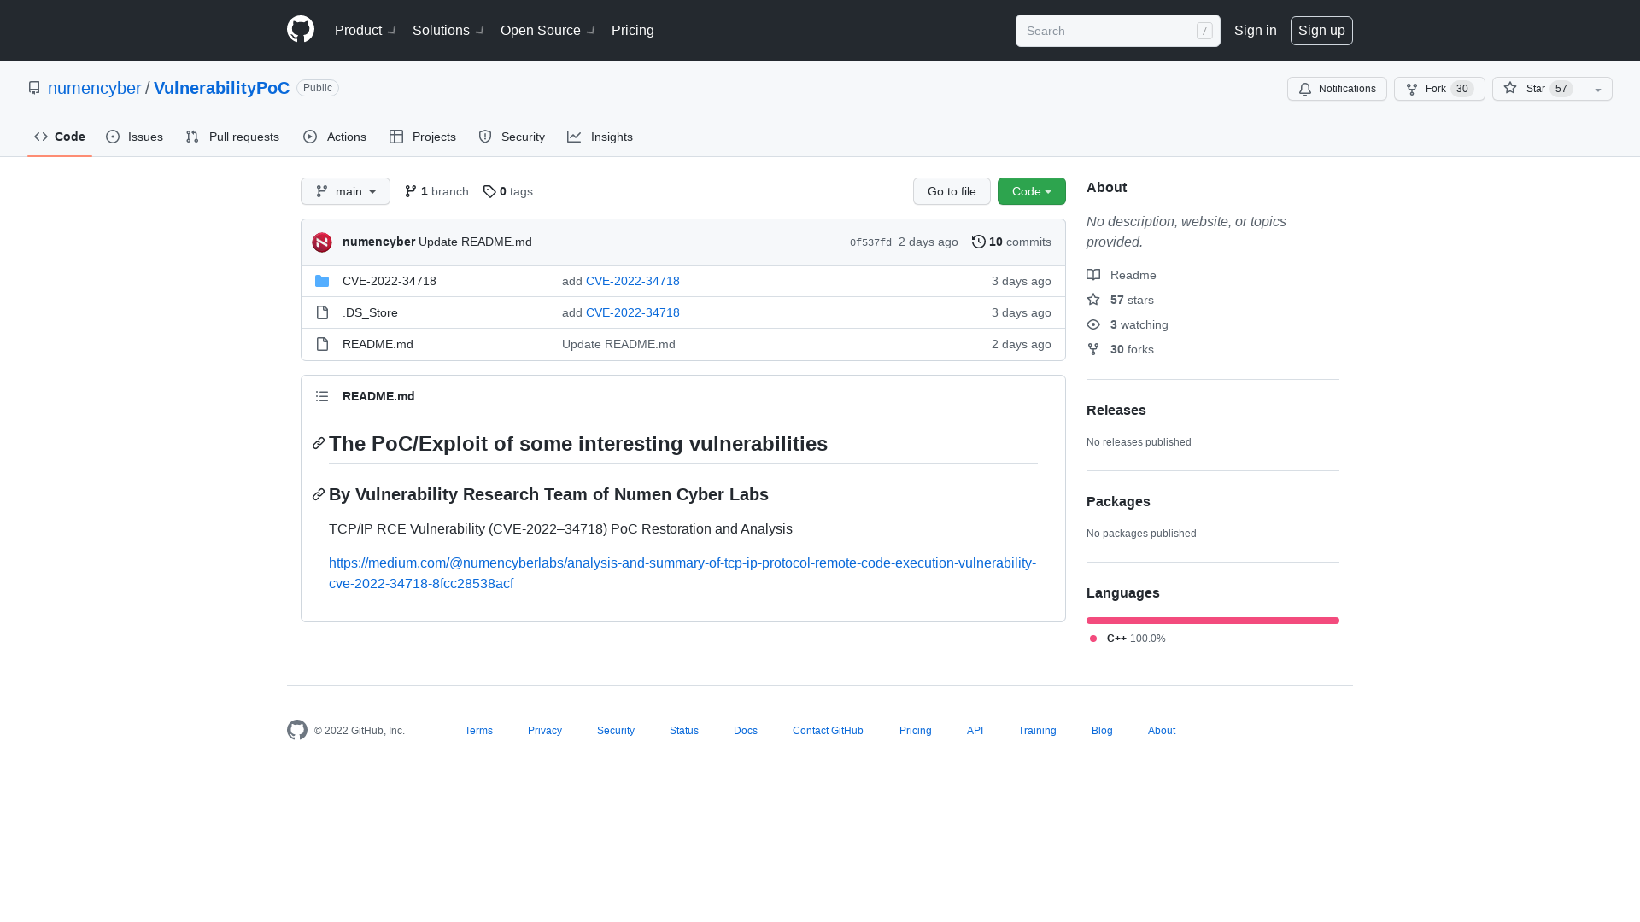Click the GitHub logo in header
Viewport: 1640px width, 922px height.
click(x=300, y=30)
